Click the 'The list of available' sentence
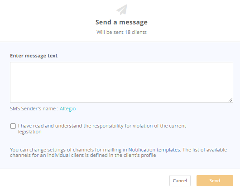The height and width of the screenshot is (189, 240). 205,150
